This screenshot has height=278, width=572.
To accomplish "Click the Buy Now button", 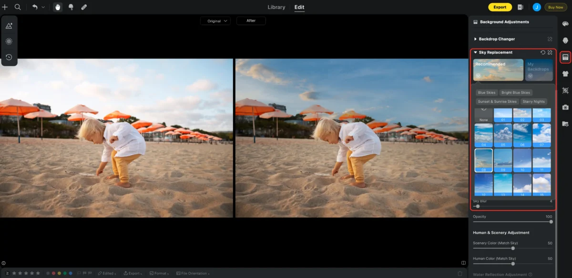I will click(x=556, y=7).
